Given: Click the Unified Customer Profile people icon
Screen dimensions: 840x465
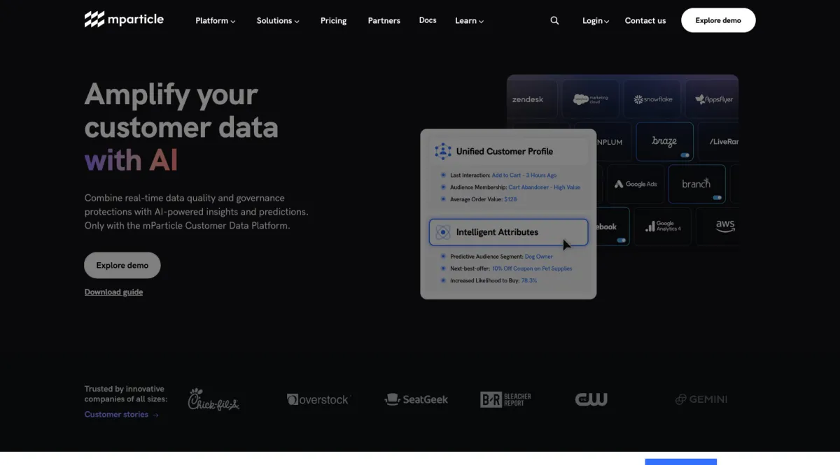Looking at the screenshot, I should (442, 151).
